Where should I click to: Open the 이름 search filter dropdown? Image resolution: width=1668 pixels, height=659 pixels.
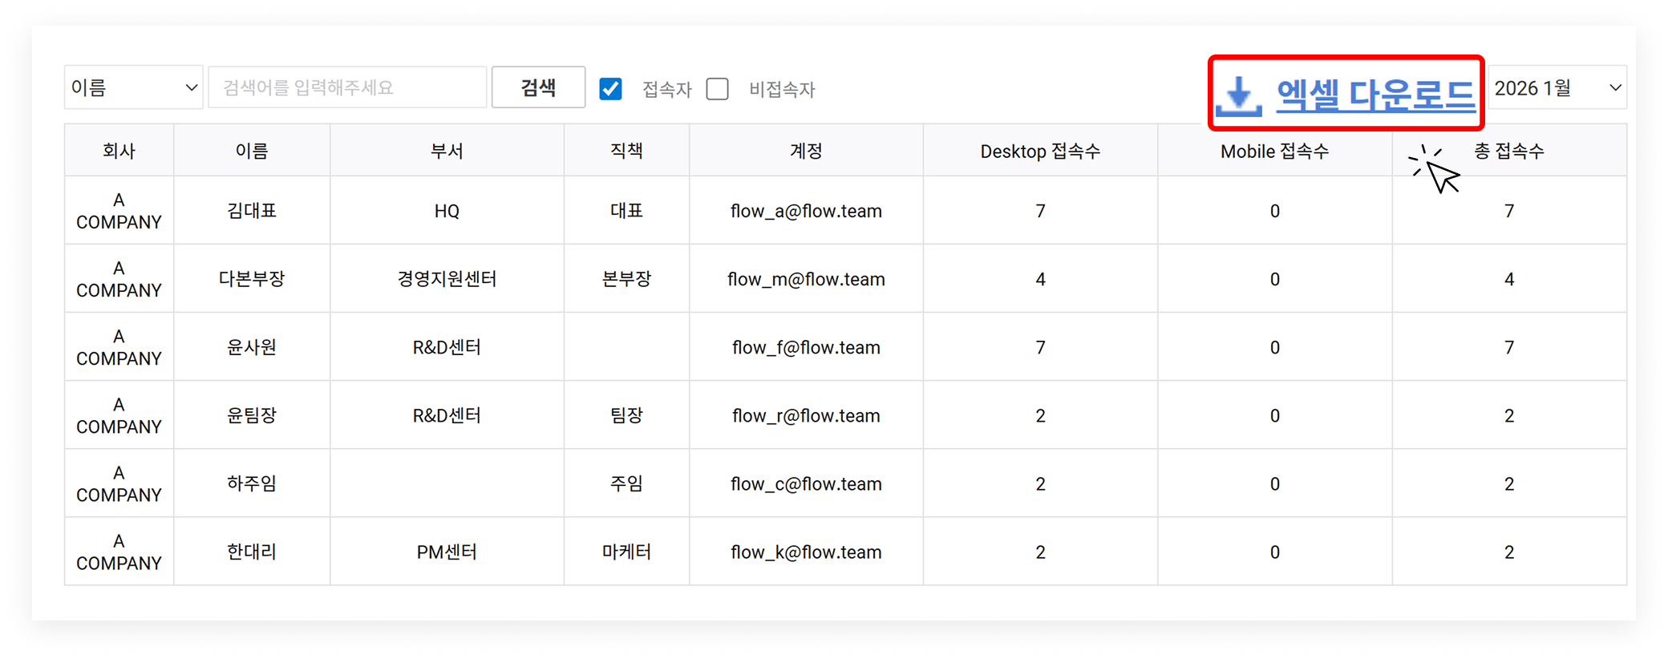pyautogui.click(x=133, y=87)
